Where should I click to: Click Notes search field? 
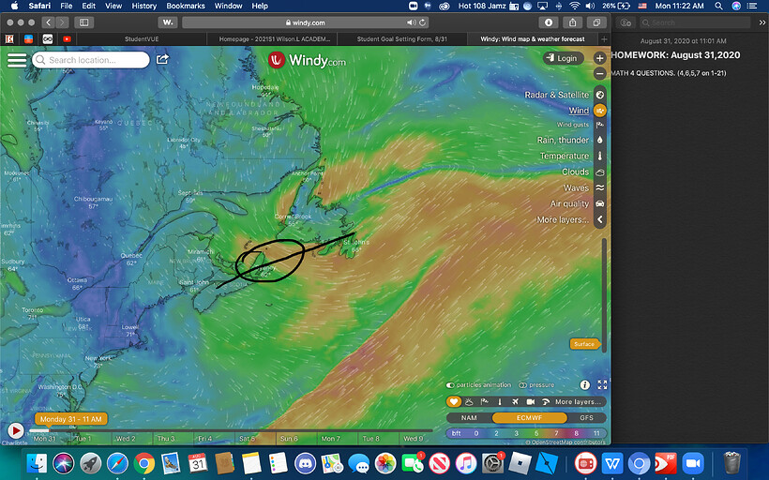(x=695, y=22)
